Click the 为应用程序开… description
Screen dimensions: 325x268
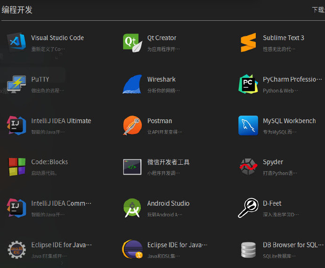[x=163, y=49]
